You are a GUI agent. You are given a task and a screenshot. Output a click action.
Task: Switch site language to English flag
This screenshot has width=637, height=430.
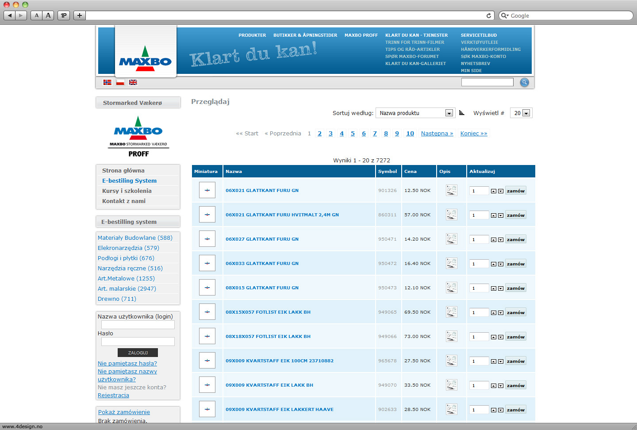[133, 82]
